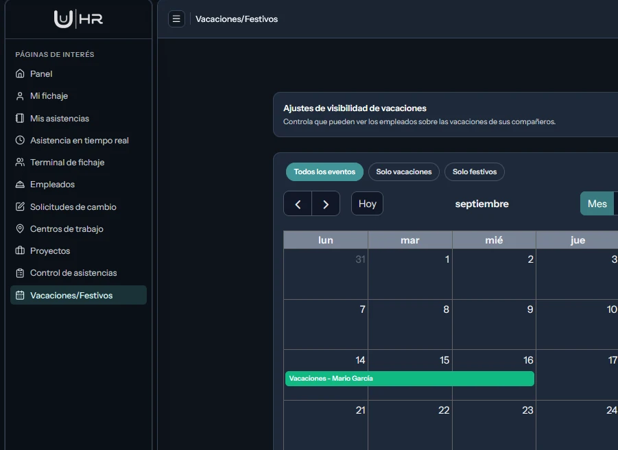Image resolution: width=618 pixels, height=450 pixels.
Task: Select the Solicitudes de cambio edit icon
Action: coord(20,206)
